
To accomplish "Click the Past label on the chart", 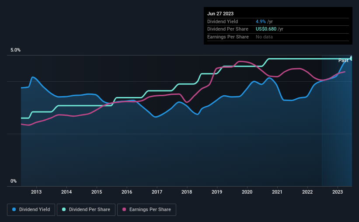I will 343,60.
